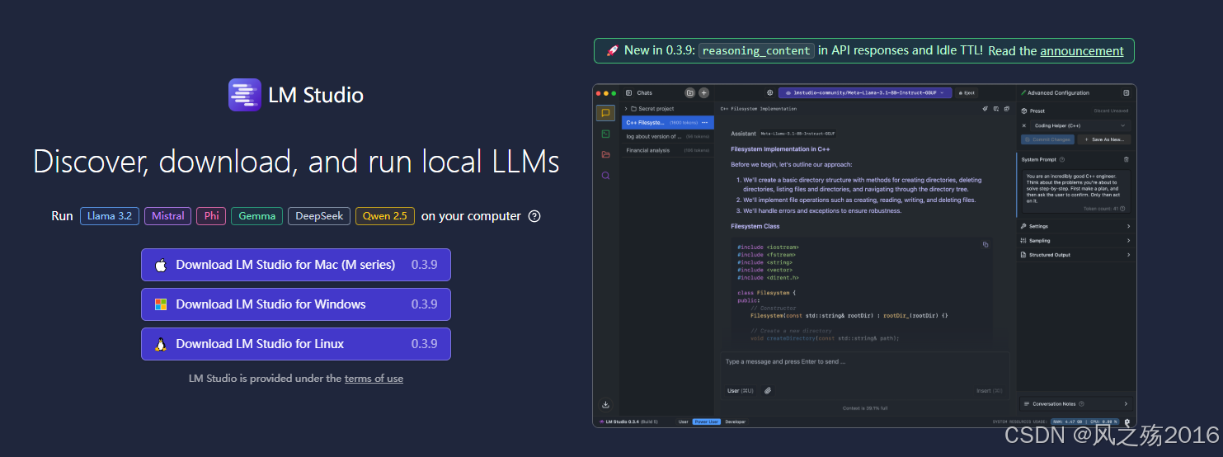Image resolution: width=1223 pixels, height=457 pixels.
Task: Click the gear icon left of model selector
Action: pos(770,93)
